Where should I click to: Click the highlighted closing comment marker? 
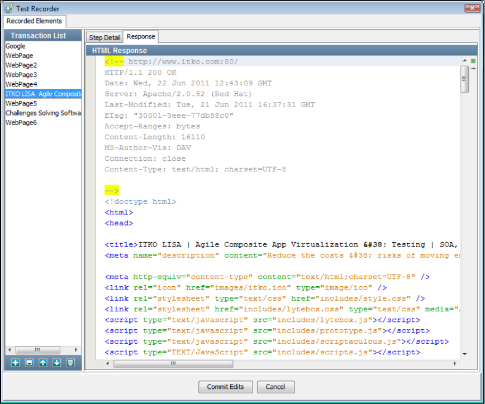click(112, 191)
